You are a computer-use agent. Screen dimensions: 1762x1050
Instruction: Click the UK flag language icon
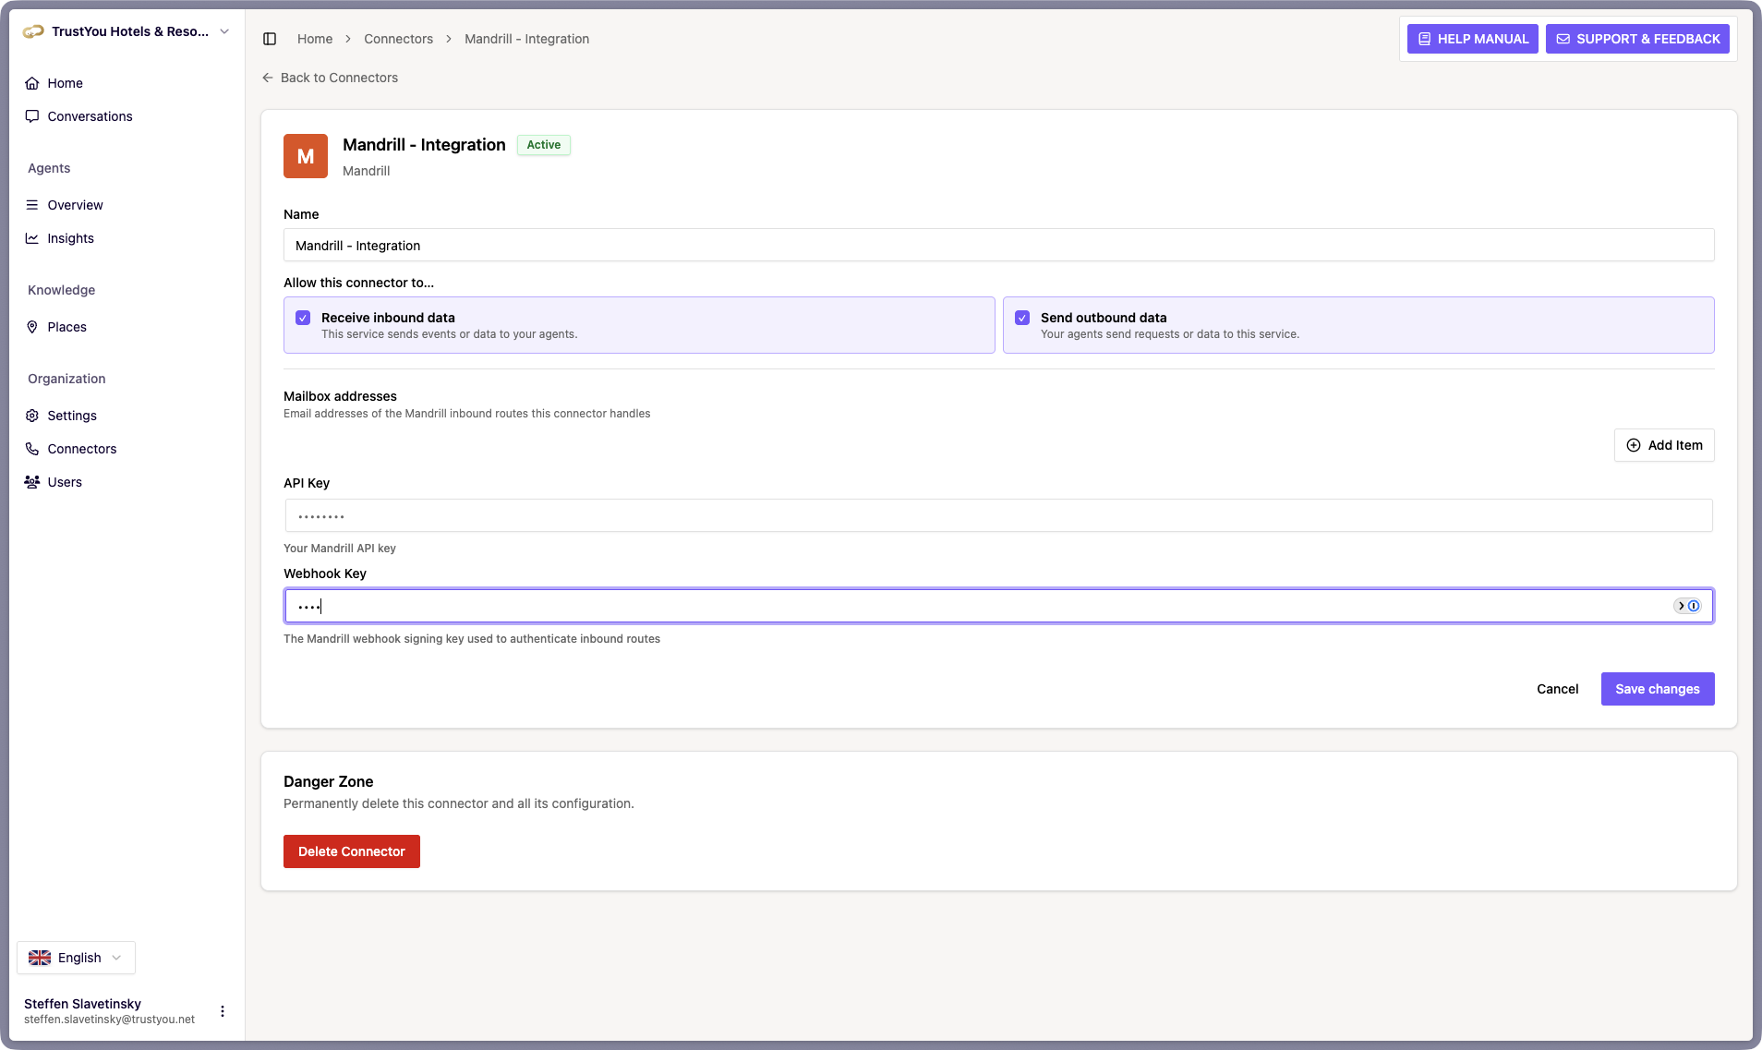click(x=40, y=958)
